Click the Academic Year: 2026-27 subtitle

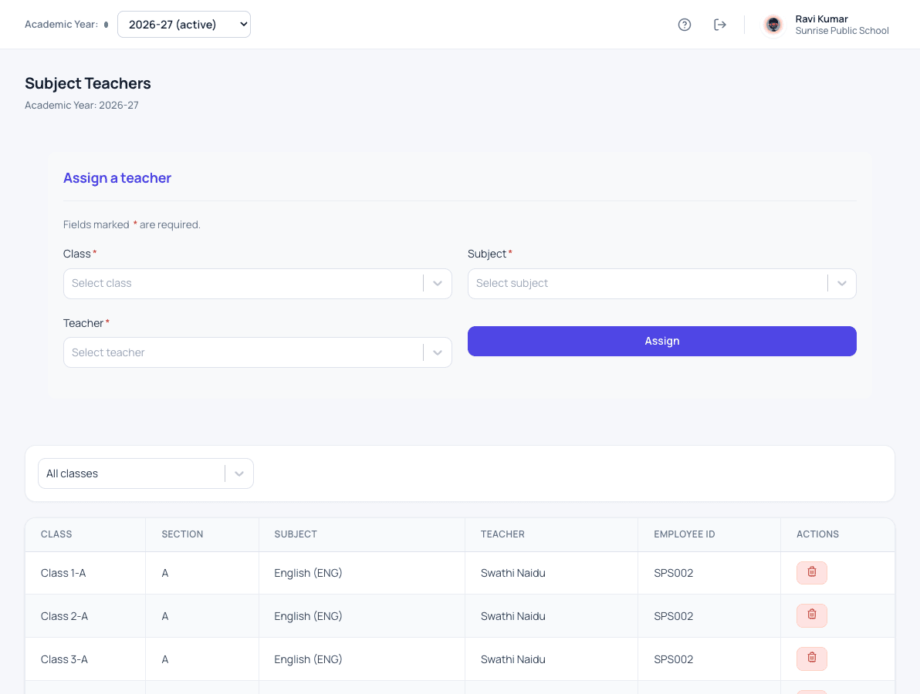point(82,106)
